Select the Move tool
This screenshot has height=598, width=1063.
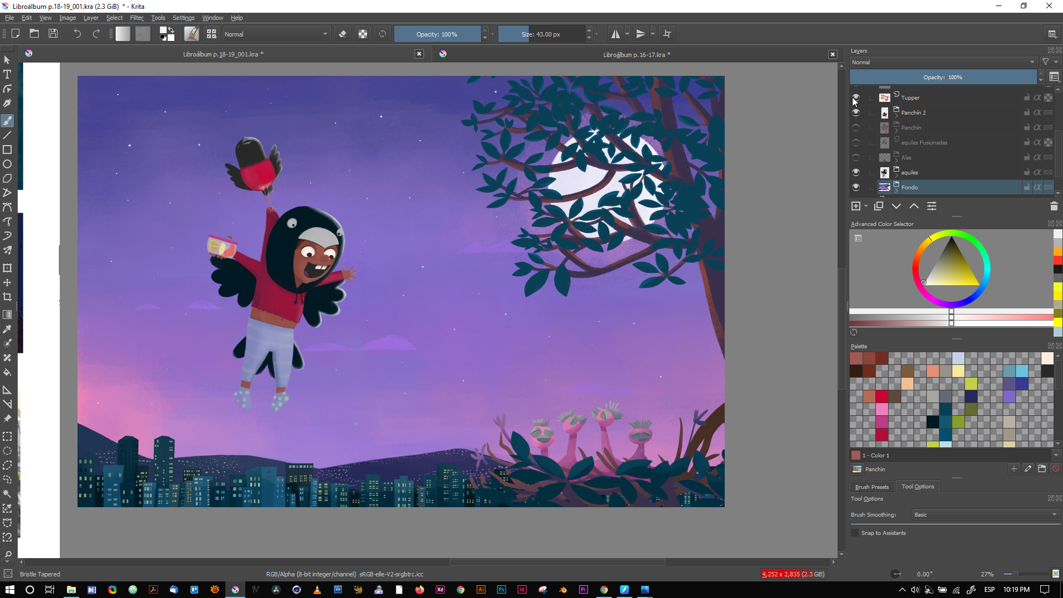7,282
